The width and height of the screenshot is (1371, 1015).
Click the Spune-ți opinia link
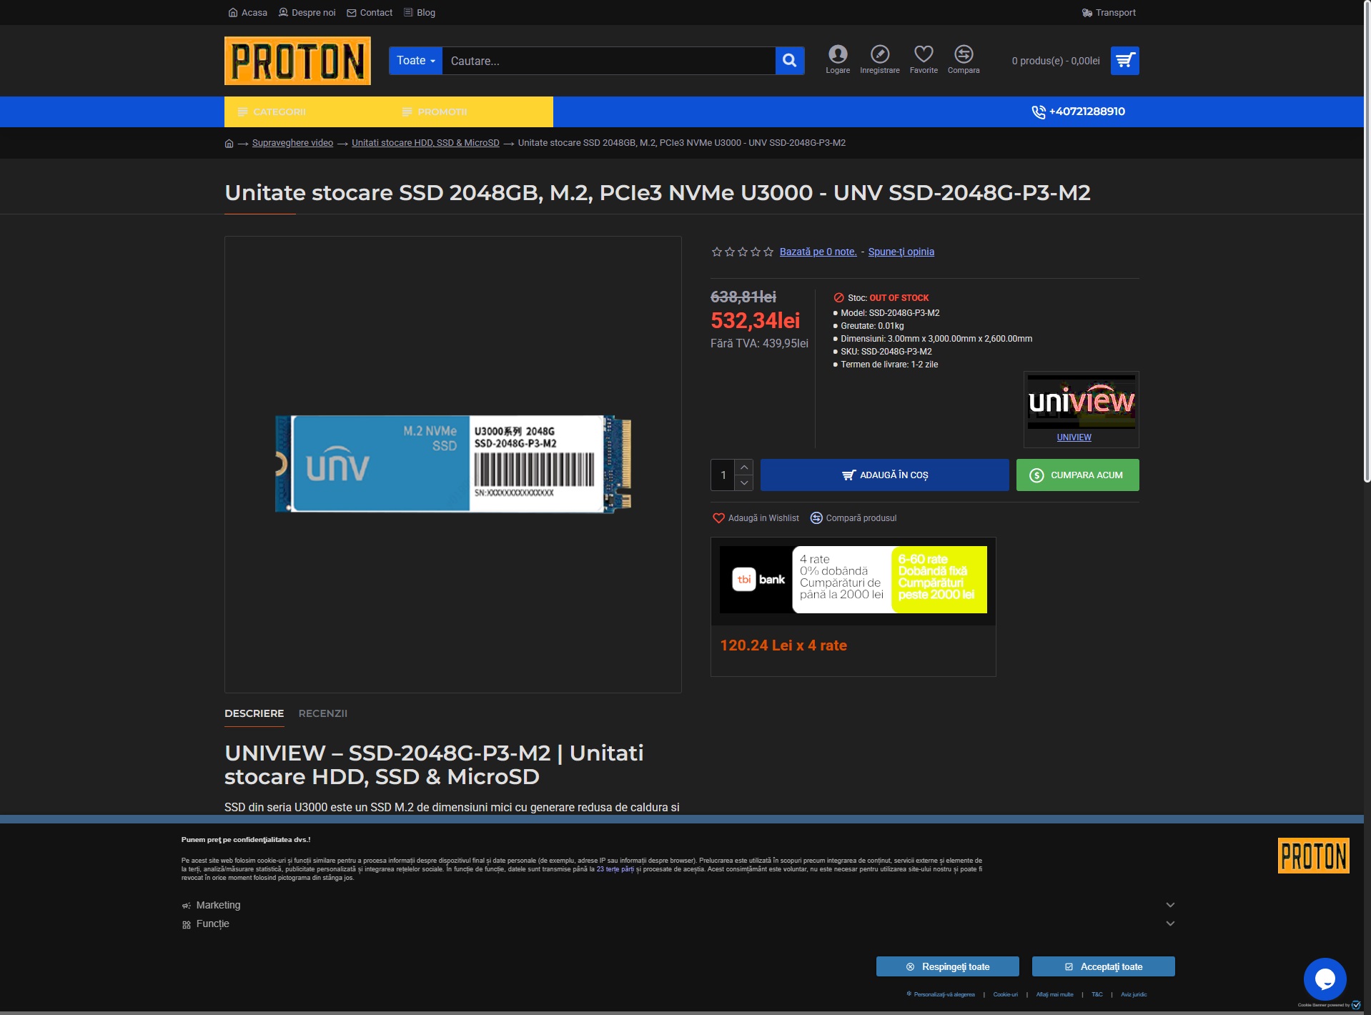click(901, 252)
